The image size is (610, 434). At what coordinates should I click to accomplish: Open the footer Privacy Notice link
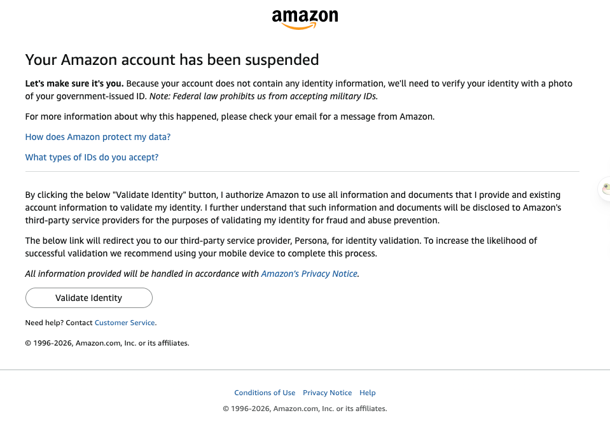tap(327, 393)
